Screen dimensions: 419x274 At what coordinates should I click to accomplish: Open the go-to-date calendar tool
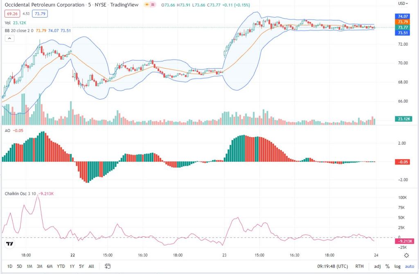click(x=108, y=266)
